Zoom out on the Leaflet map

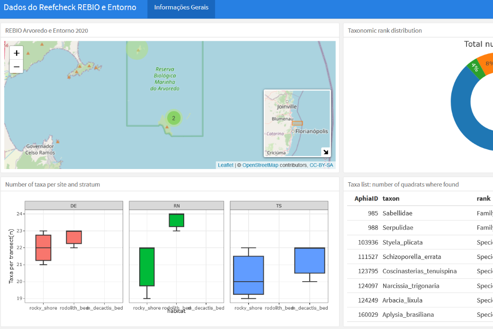coord(16,67)
